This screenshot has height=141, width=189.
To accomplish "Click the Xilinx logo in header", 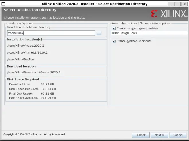I will [x=169, y=14].
